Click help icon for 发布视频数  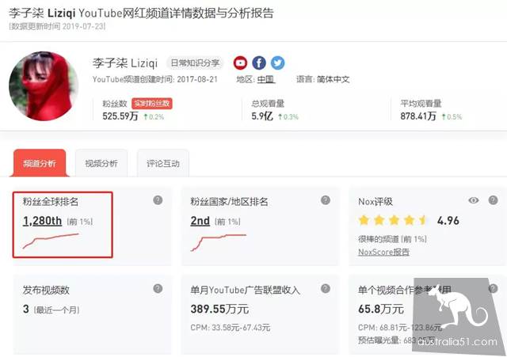(158, 288)
